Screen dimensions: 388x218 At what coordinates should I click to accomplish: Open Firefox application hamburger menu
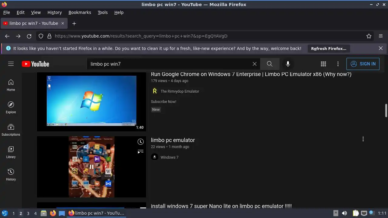(381, 36)
